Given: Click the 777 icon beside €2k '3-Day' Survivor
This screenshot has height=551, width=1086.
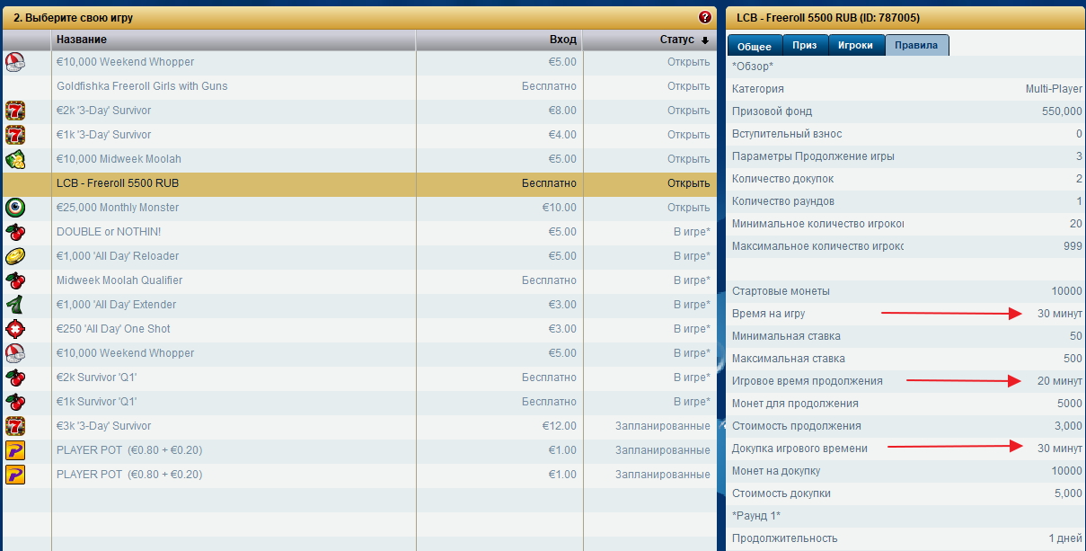Looking at the screenshot, I should 15,111.
